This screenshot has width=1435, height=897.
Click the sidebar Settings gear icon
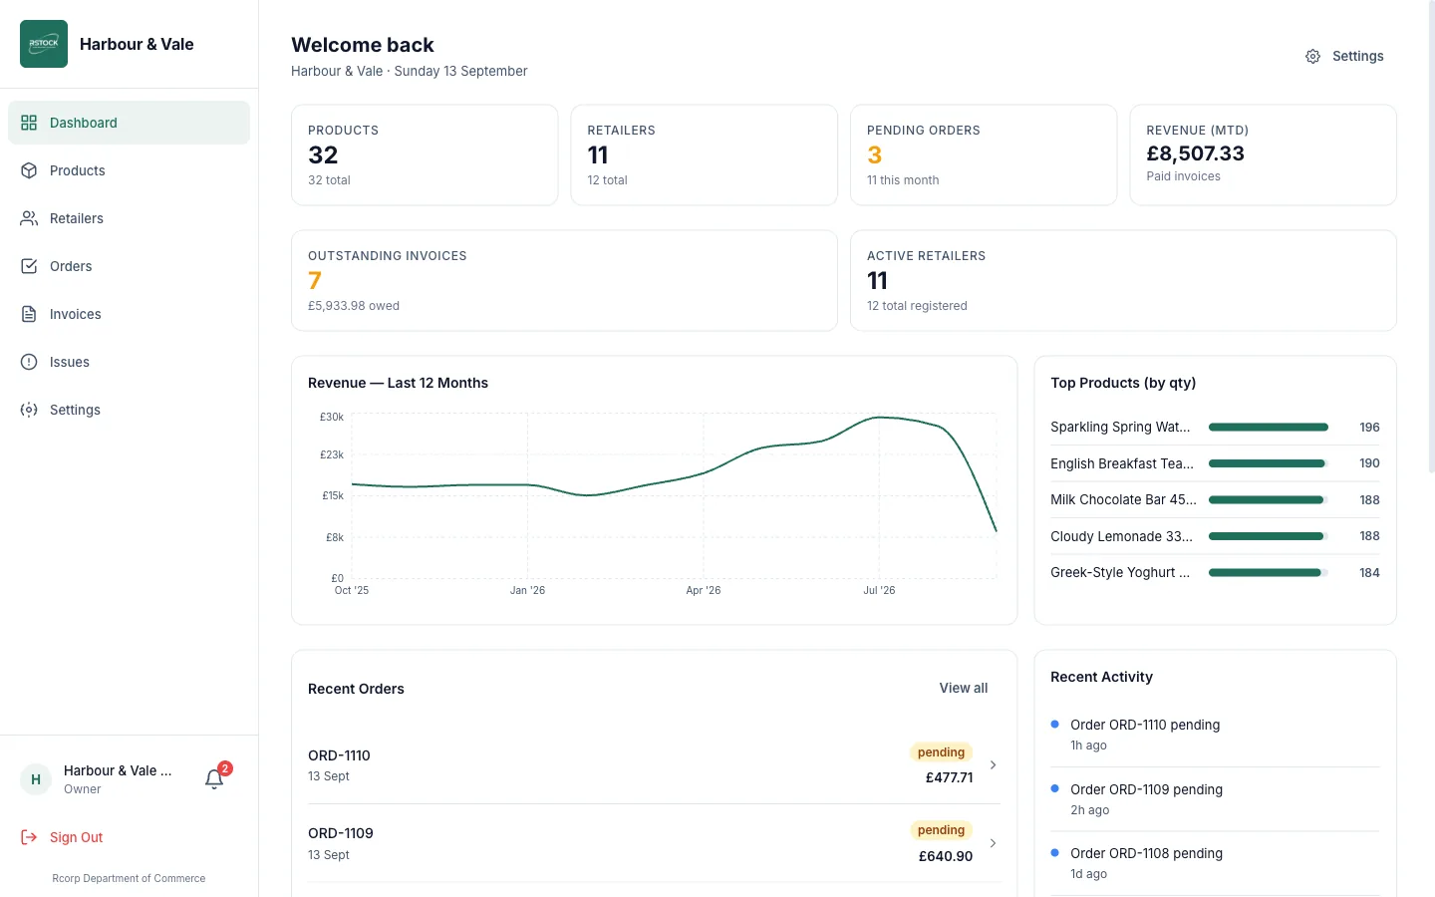(29, 410)
